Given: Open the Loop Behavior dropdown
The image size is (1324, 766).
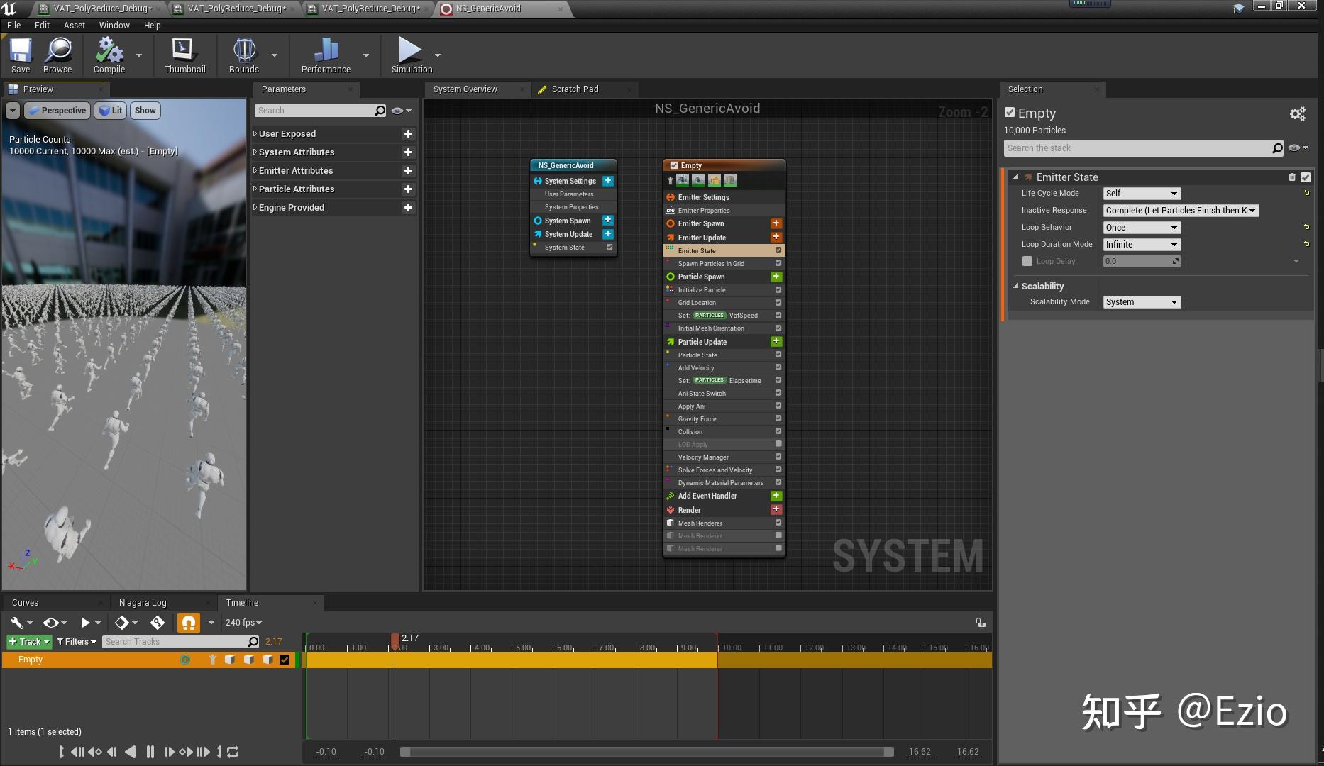Looking at the screenshot, I should click(x=1141, y=228).
